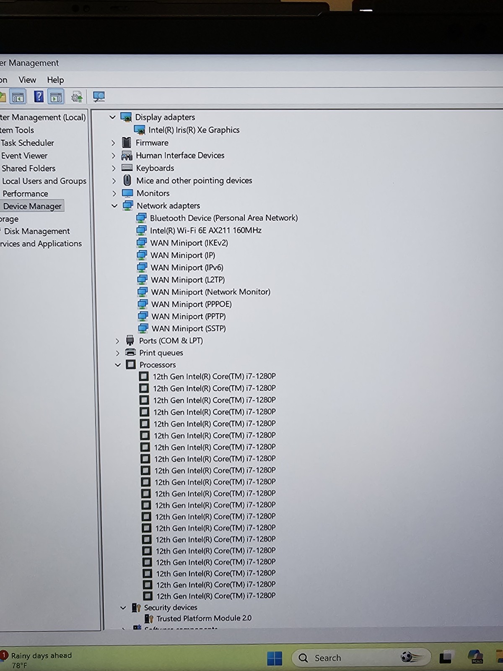Select Local Users and Groups
The height and width of the screenshot is (671, 503).
click(x=44, y=181)
